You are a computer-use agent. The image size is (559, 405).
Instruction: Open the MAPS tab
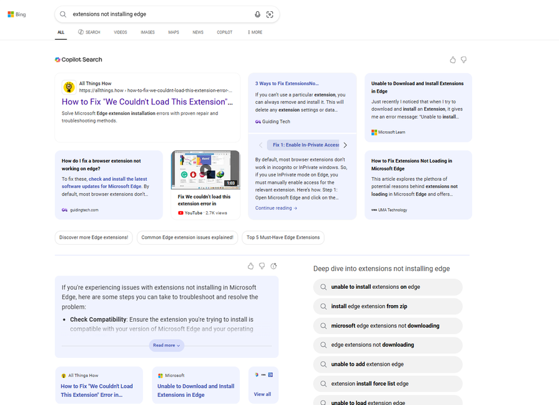click(174, 32)
